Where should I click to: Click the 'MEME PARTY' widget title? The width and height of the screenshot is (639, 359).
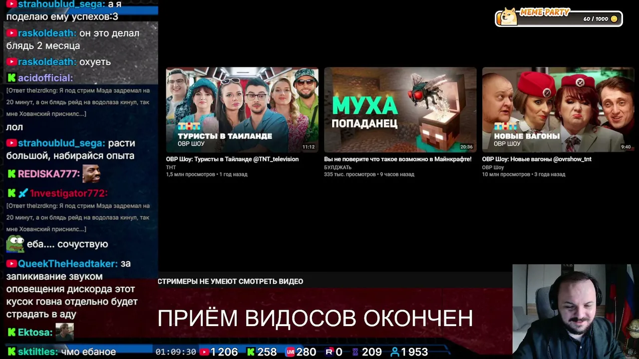click(x=545, y=12)
